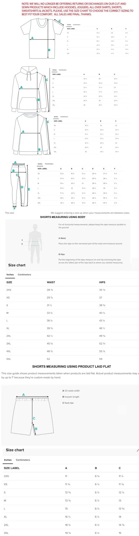Switch waist and hips table to Centimeters
Screen dimensions: 139x536
24,275
